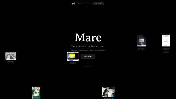The image size is (176, 99).
Task: Click the Mare horse logo icon
Action: pyautogui.click(x=74, y=4)
